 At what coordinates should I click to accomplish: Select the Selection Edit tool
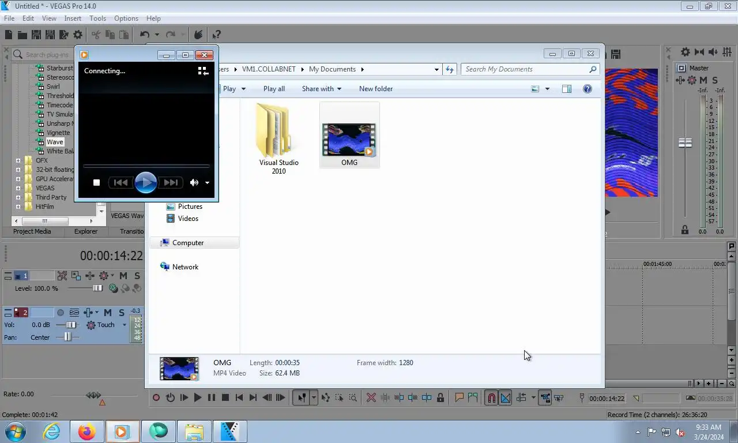[x=339, y=397]
